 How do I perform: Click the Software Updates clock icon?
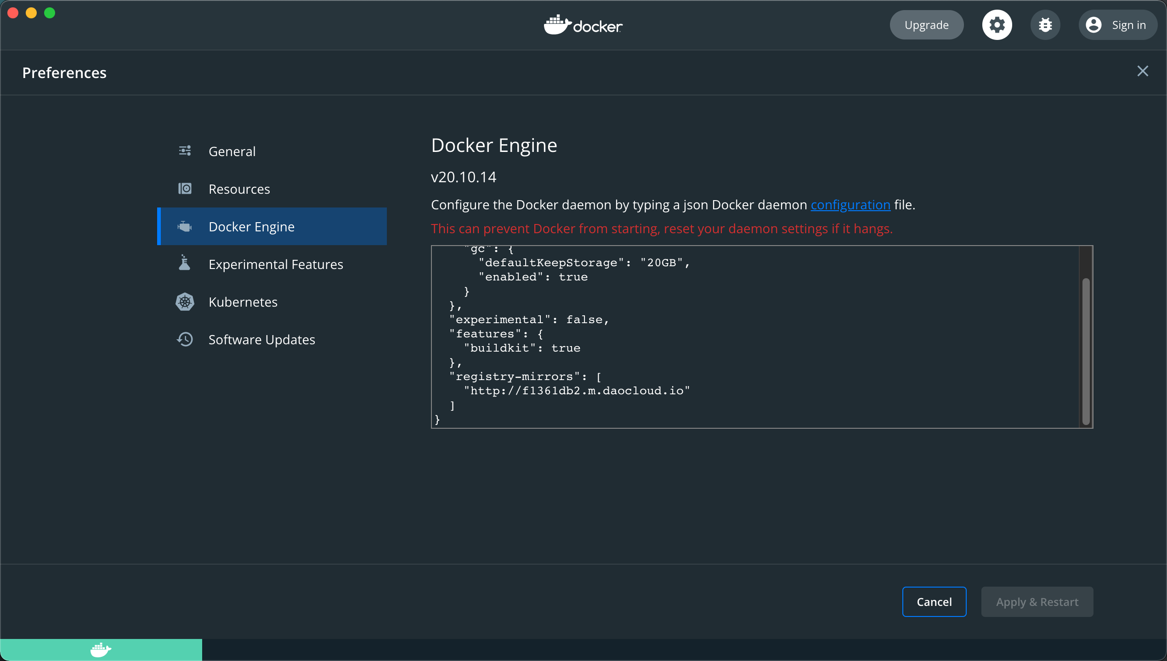click(x=185, y=339)
